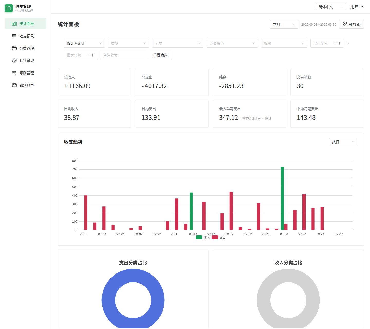Open the 用户 account menu
370x329 pixels.
pos(357,7)
